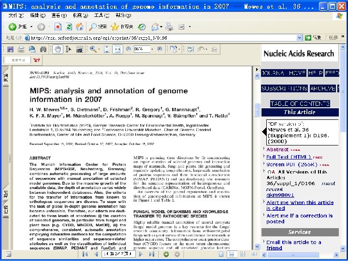The image size is (348, 261).
Task: Go to previous view green arrow
Action: [x=166, y=254]
